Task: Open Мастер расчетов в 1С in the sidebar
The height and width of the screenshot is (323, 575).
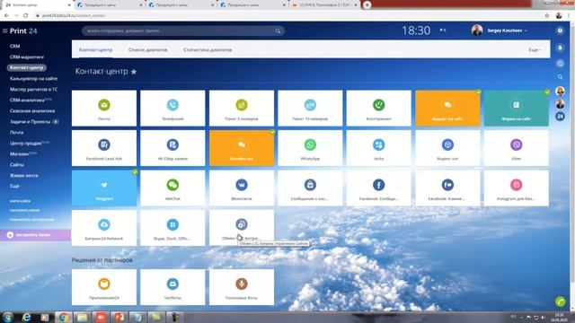Action: tap(33, 89)
